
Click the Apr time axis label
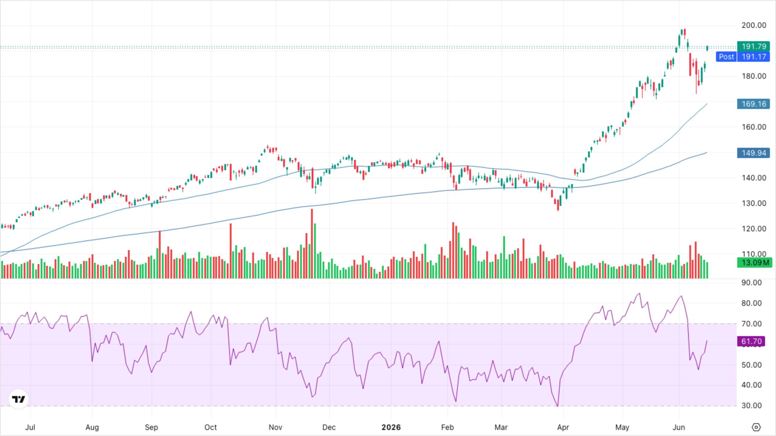coord(563,427)
